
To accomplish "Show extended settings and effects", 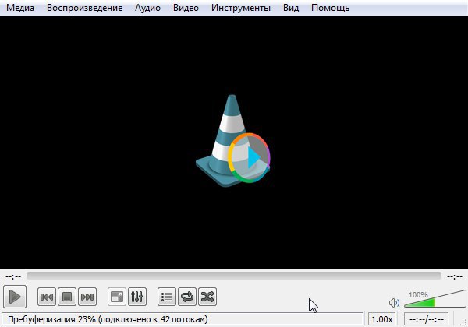I will click(137, 297).
